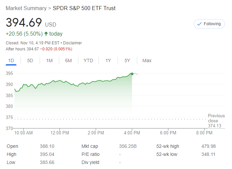Toggle the Following button
Screen dimensions: 232x169
tap(209, 24)
